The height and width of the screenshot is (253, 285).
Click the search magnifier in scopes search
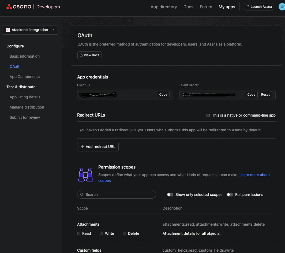tap(82, 194)
